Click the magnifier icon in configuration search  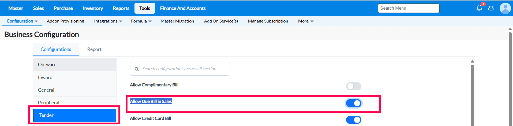click(x=137, y=69)
